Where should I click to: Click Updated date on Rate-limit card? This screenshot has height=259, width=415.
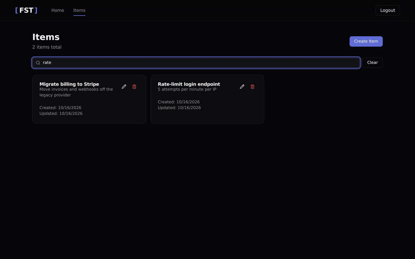pyautogui.click(x=179, y=108)
